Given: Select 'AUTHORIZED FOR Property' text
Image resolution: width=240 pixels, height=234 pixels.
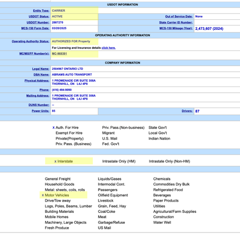Looking at the screenshot, I should coord(71,41).
